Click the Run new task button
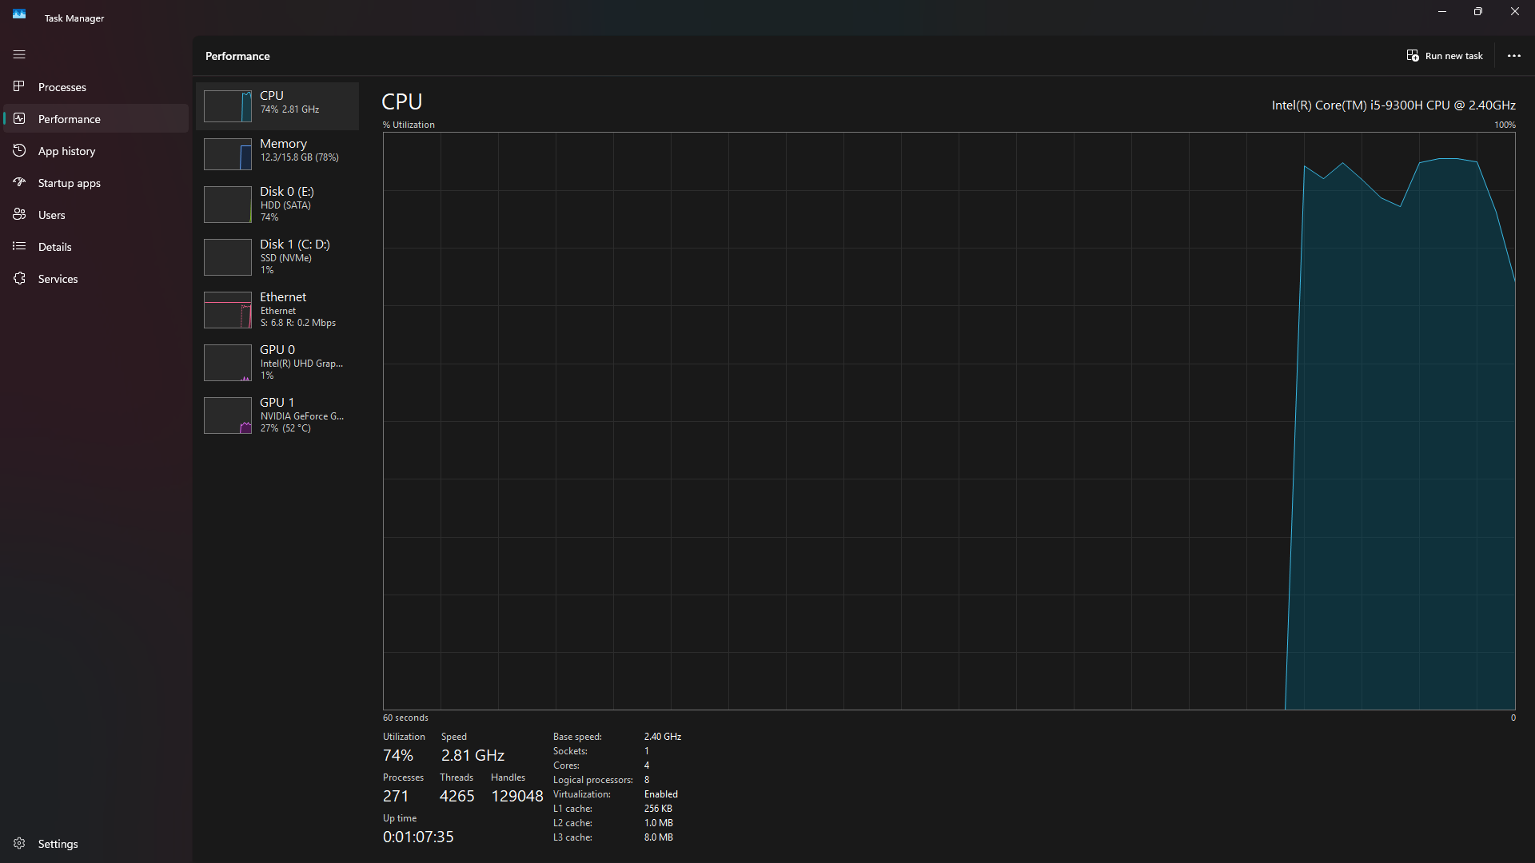 (1445, 56)
